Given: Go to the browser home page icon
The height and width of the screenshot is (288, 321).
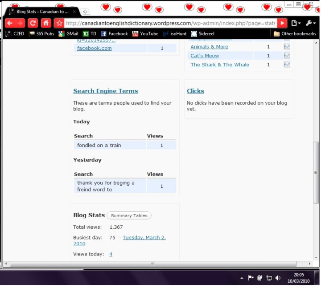Looking at the screenshot, I should pos(46,23).
